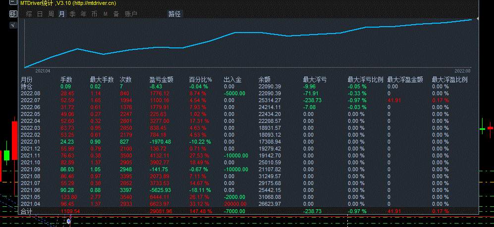Click the 最大手数 column header
Viewport: 494px width, 227px height.
(x=102, y=80)
